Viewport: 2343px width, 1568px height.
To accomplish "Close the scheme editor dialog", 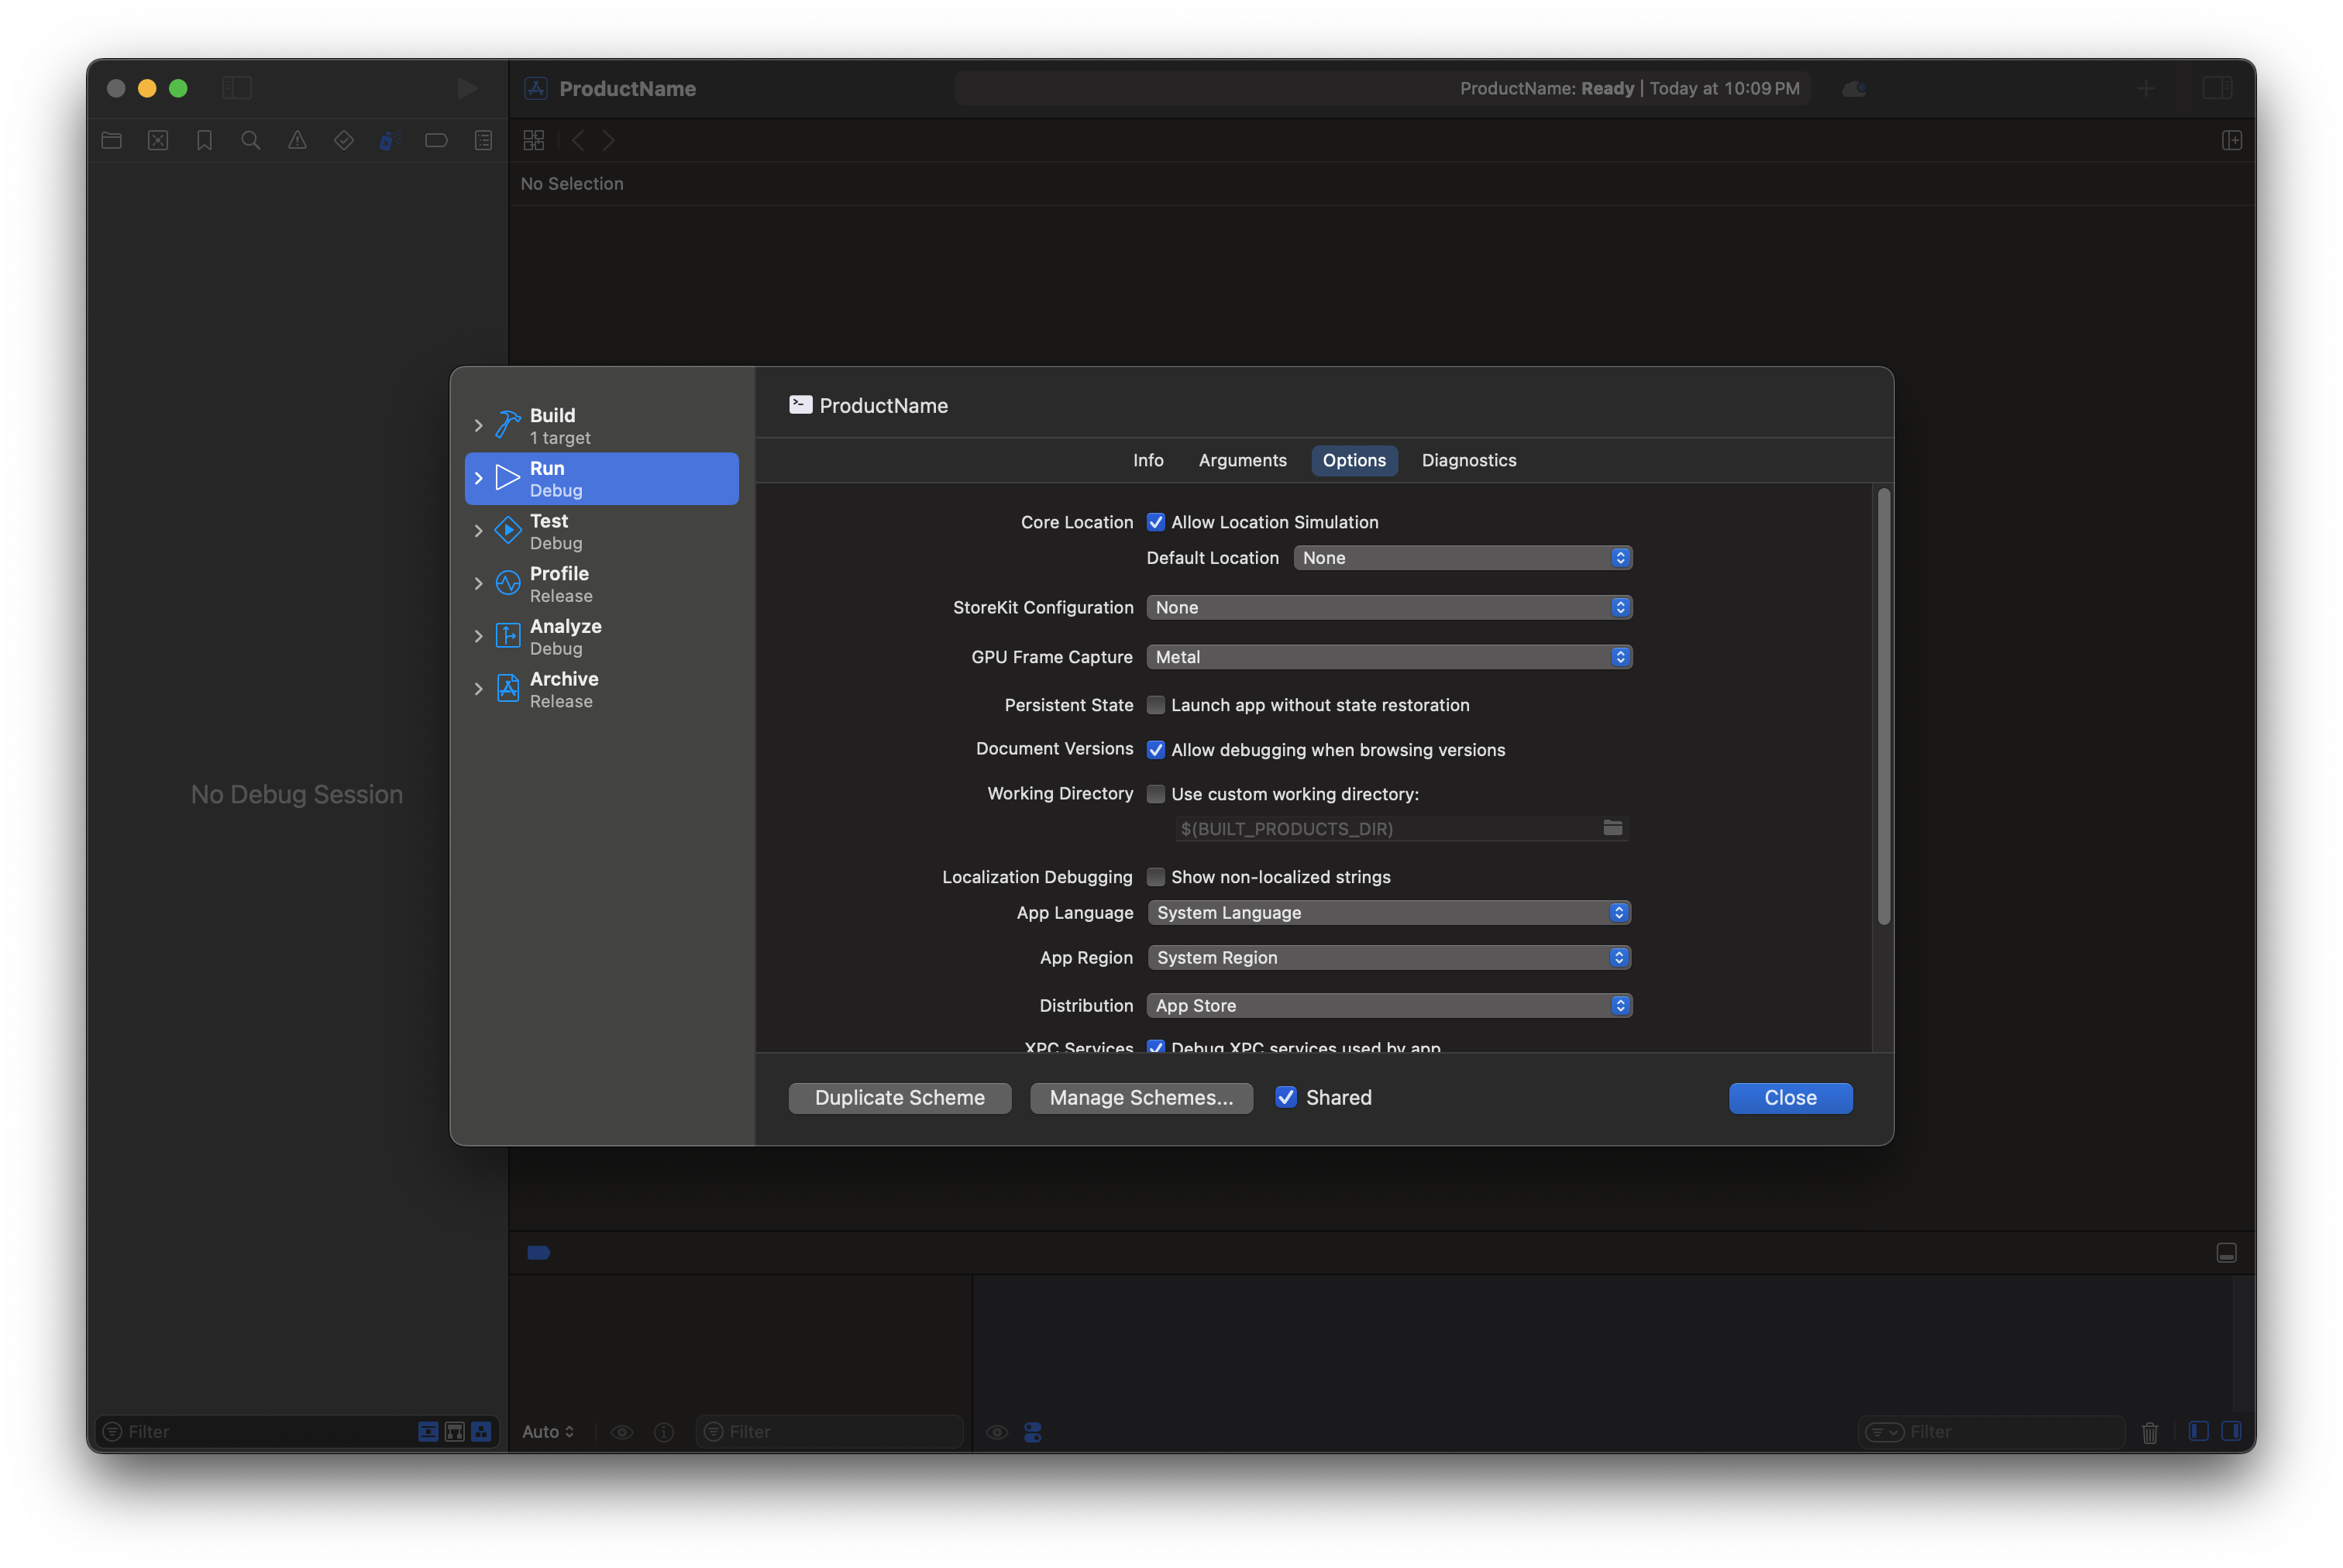I will [1790, 1098].
